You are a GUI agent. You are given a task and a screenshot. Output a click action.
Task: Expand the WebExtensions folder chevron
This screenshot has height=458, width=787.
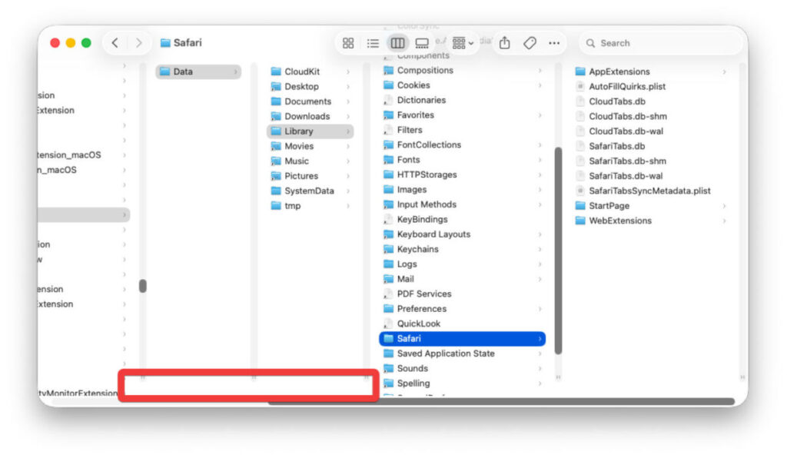(x=724, y=221)
